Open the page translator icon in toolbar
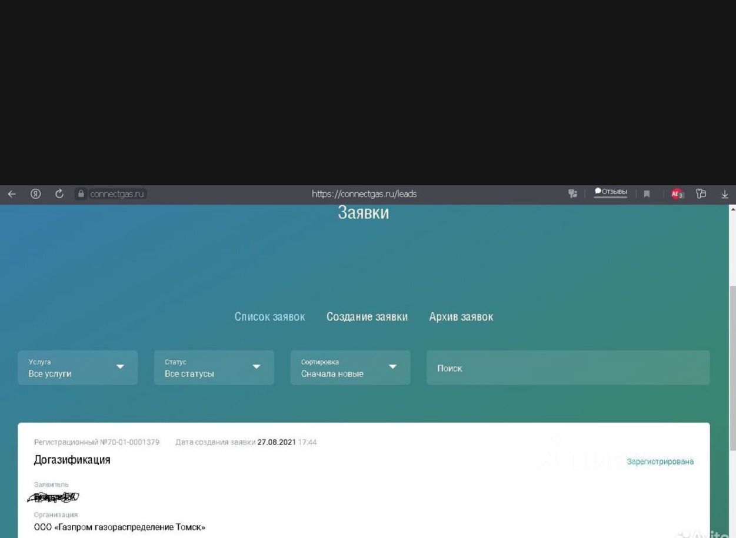This screenshot has width=736, height=538. (x=572, y=193)
